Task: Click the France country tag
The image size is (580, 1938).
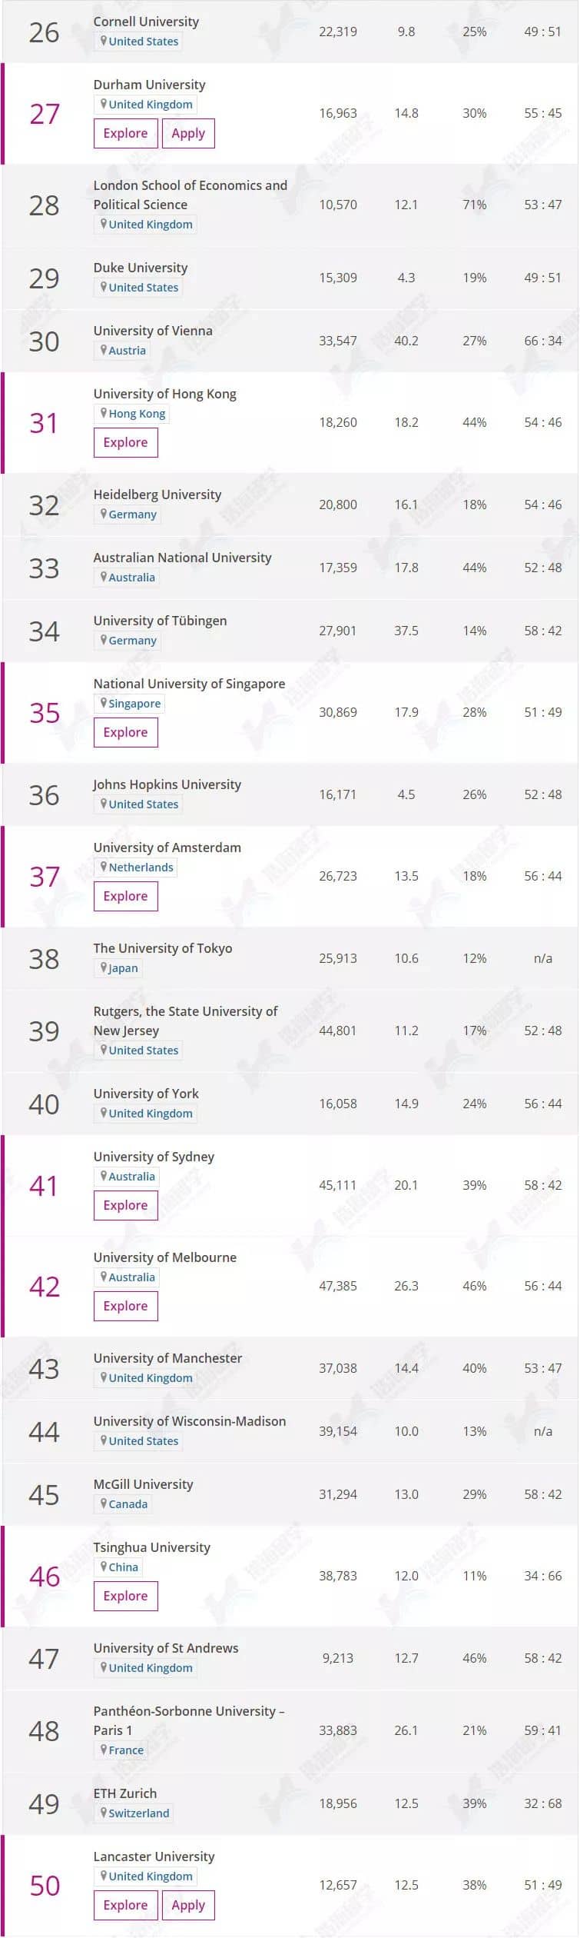Action: click(126, 1750)
